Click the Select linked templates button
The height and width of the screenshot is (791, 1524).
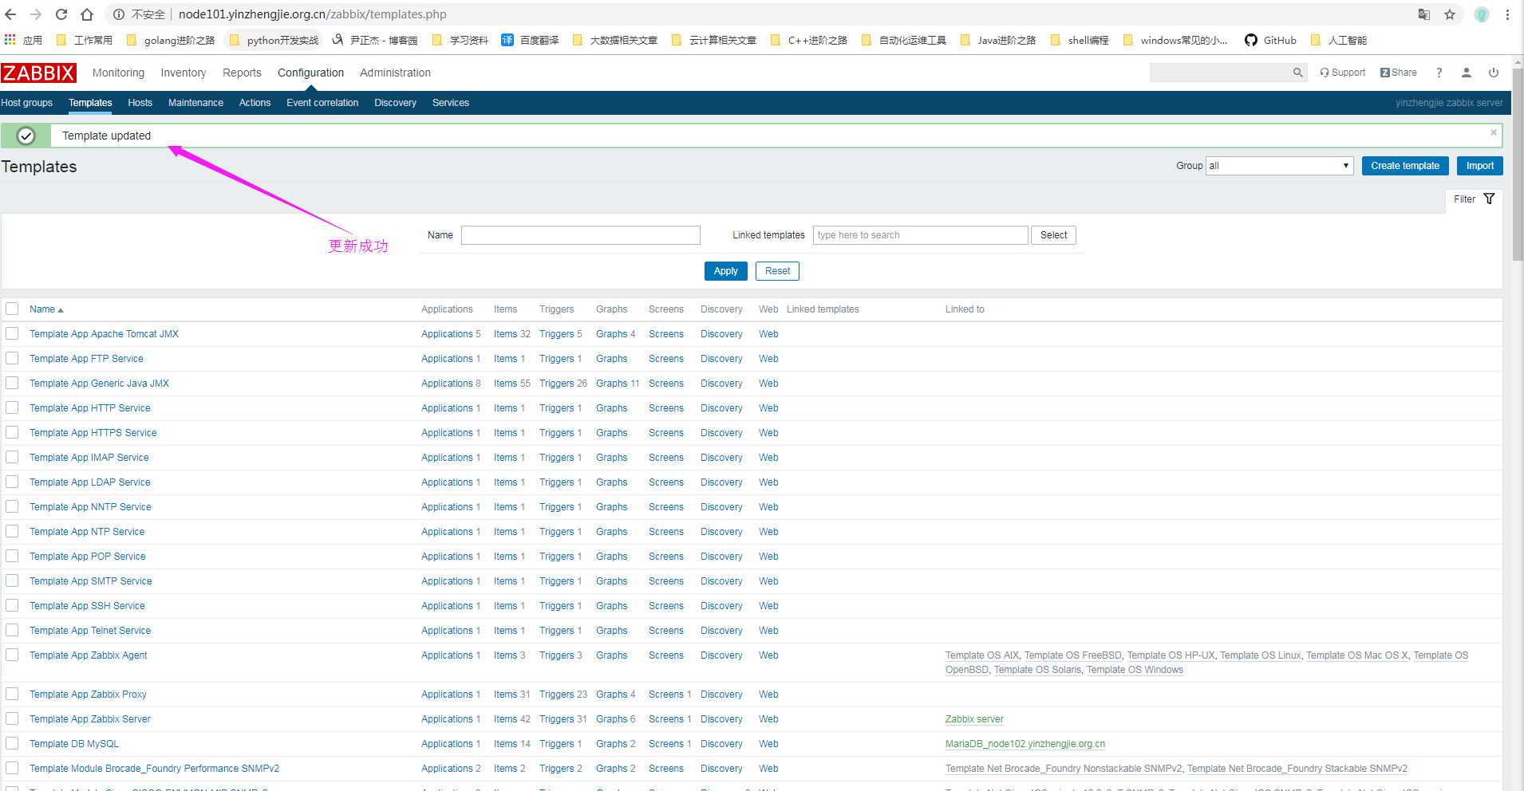(1053, 235)
